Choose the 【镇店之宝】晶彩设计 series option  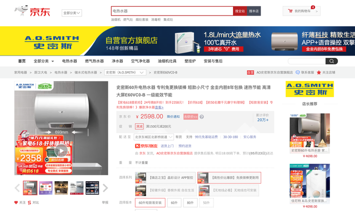pos(165,178)
